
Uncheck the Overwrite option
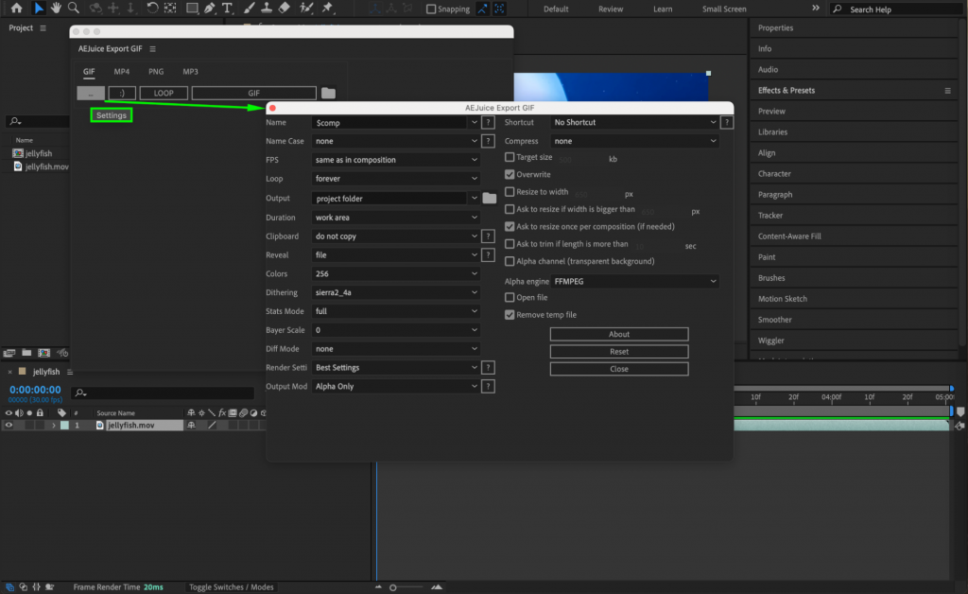pos(510,173)
